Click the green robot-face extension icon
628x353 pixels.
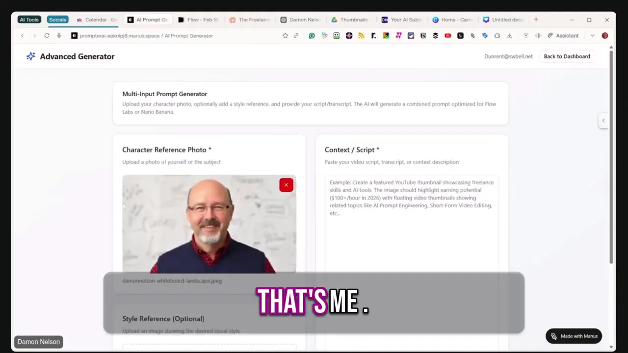click(x=337, y=36)
